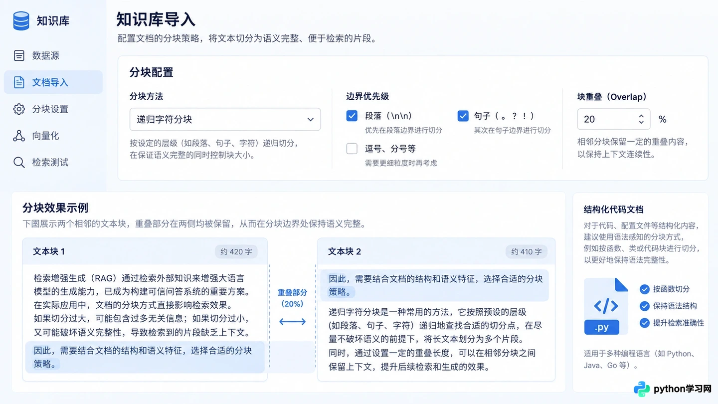Go to 分块设置 section
Viewport: 718px width, 404px height.
tap(53, 109)
